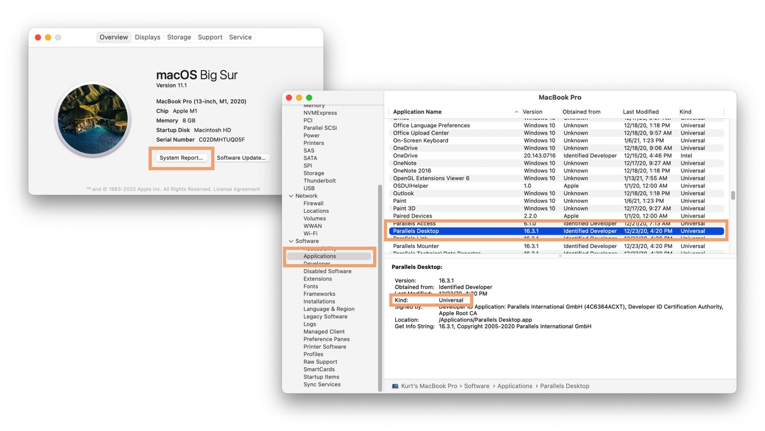Viewport: 765px width, 431px height.
Task: Select Sync Services in the sidebar
Action: pyautogui.click(x=322, y=385)
